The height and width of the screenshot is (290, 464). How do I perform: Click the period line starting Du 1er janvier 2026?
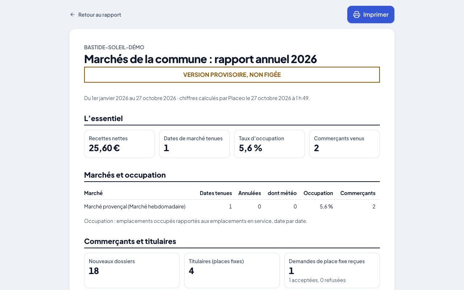[x=197, y=98]
